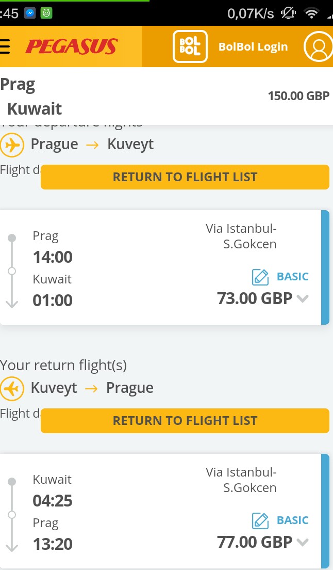Click BolBol Login link
Viewport: 333px width, 570px height.
click(253, 47)
